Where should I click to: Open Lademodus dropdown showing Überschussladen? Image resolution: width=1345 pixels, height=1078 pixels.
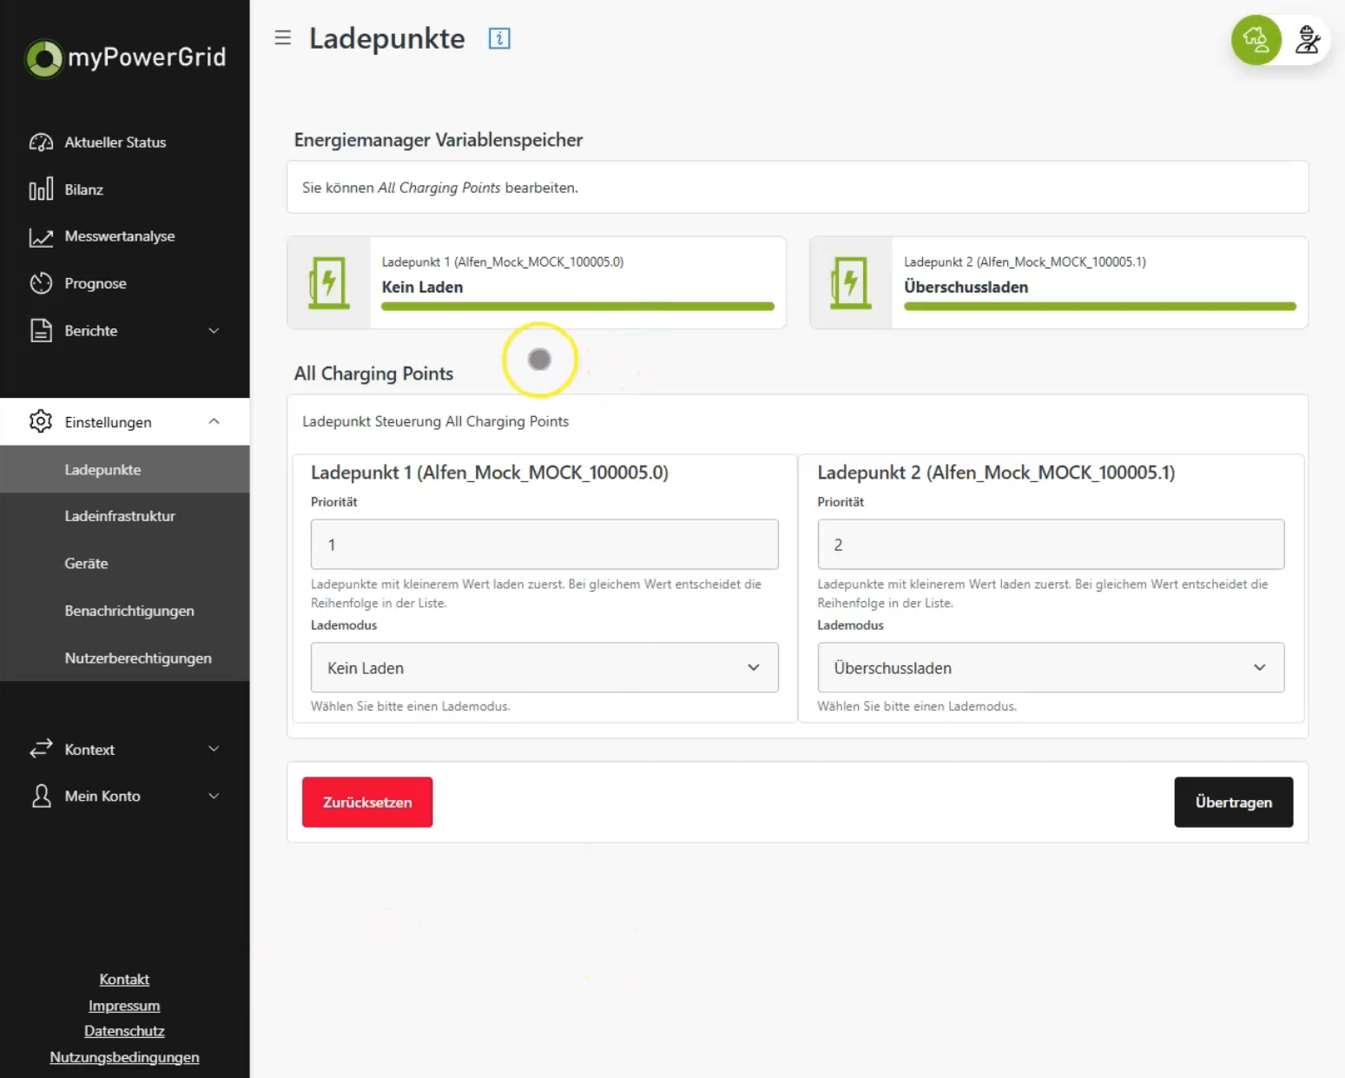(x=1051, y=667)
